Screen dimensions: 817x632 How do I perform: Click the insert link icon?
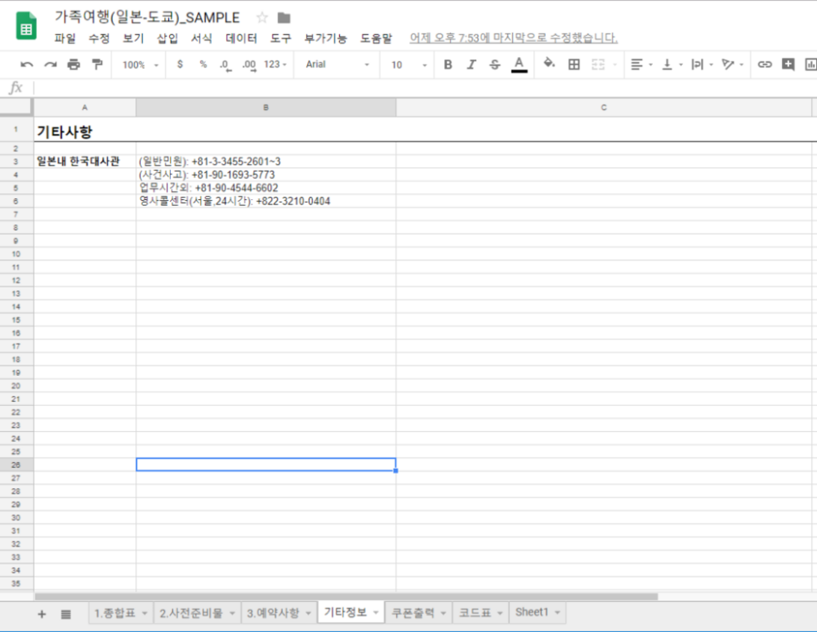point(765,65)
